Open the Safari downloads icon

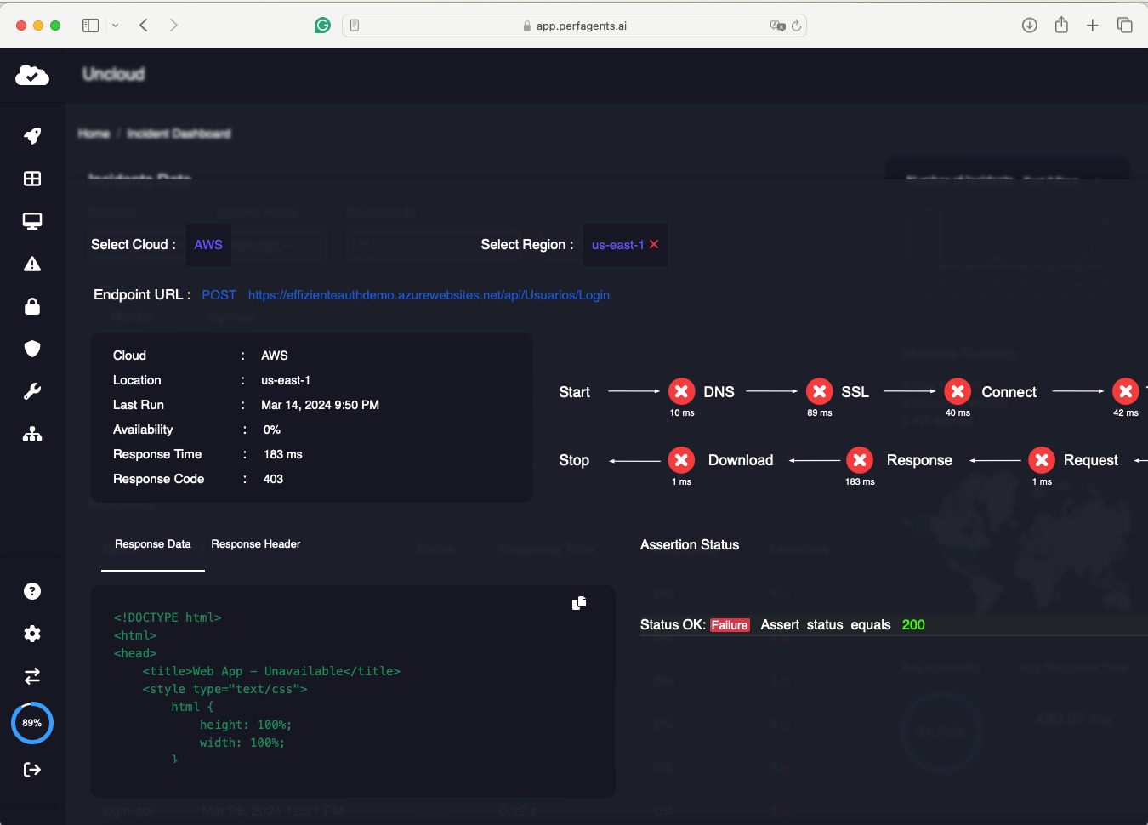(1029, 26)
